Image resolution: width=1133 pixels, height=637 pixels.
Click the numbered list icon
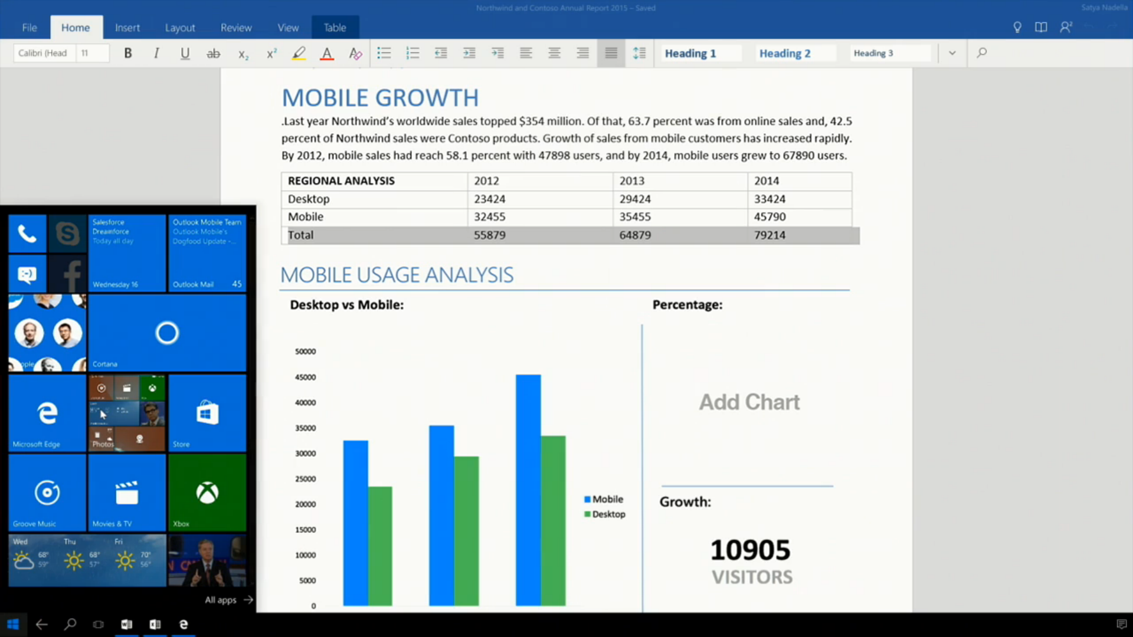click(412, 53)
